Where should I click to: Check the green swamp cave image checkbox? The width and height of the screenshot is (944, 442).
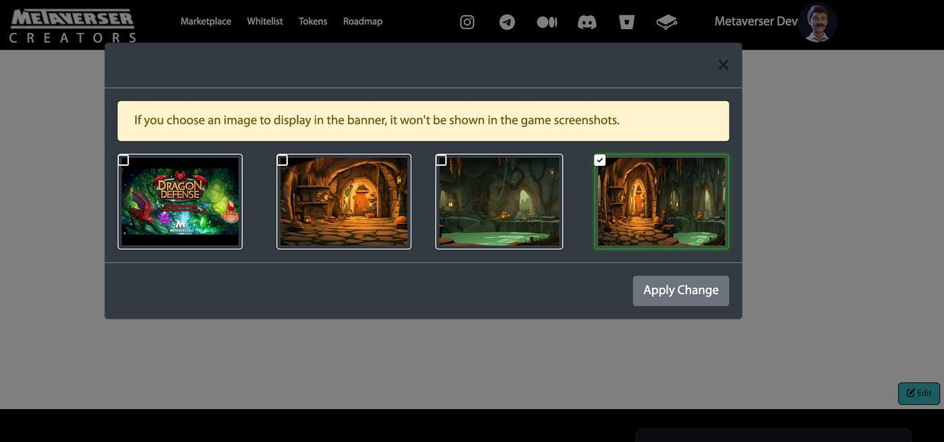tap(441, 160)
